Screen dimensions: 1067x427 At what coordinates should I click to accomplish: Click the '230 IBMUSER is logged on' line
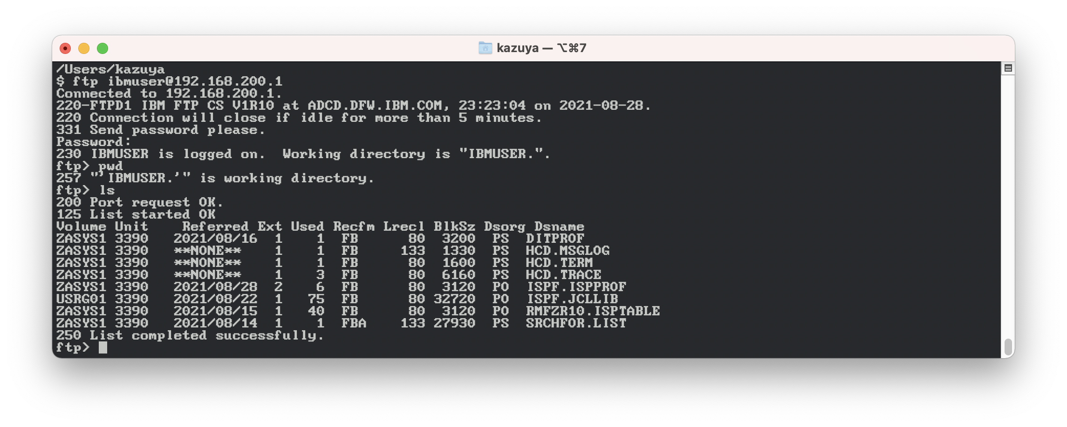point(303,154)
